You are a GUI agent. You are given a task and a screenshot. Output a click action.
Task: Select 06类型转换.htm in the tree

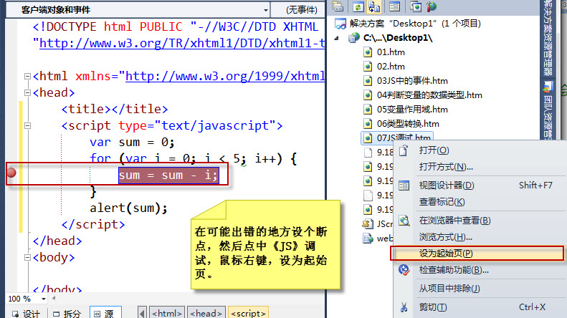click(x=408, y=124)
